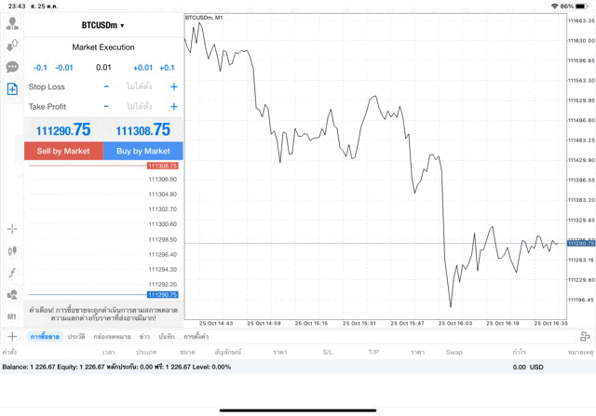
Task: Open the M1 timeframe selector
Action: pyautogui.click(x=12, y=316)
